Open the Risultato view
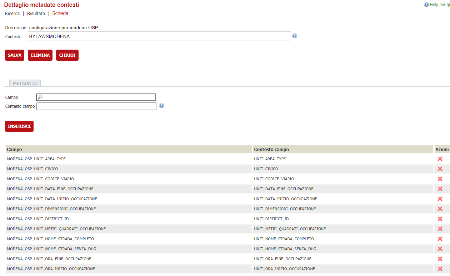This screenshot has width=450, height=276. (x=36, y=14)
